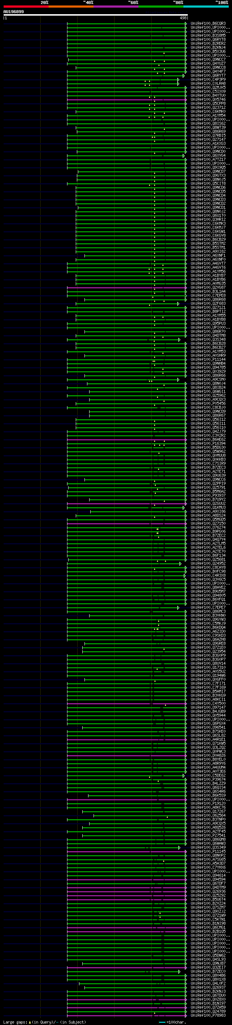Open hit UniRef100_B2KNJ3
Viewport: 232px width, 1025px height.
coord(208,992)
